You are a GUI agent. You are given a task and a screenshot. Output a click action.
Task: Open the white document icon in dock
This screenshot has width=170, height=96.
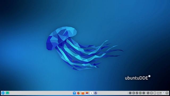(x=91, y=93)
